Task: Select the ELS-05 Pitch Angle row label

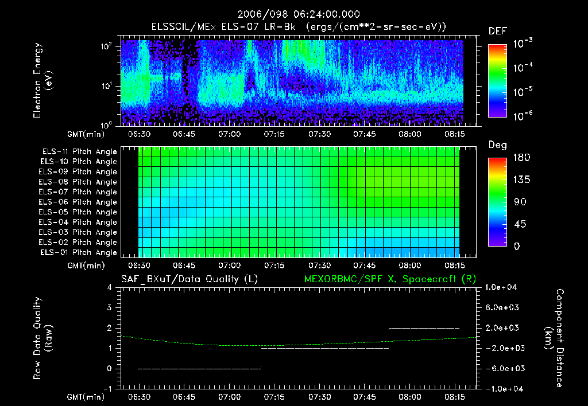Action: click(x=78, y=212)
